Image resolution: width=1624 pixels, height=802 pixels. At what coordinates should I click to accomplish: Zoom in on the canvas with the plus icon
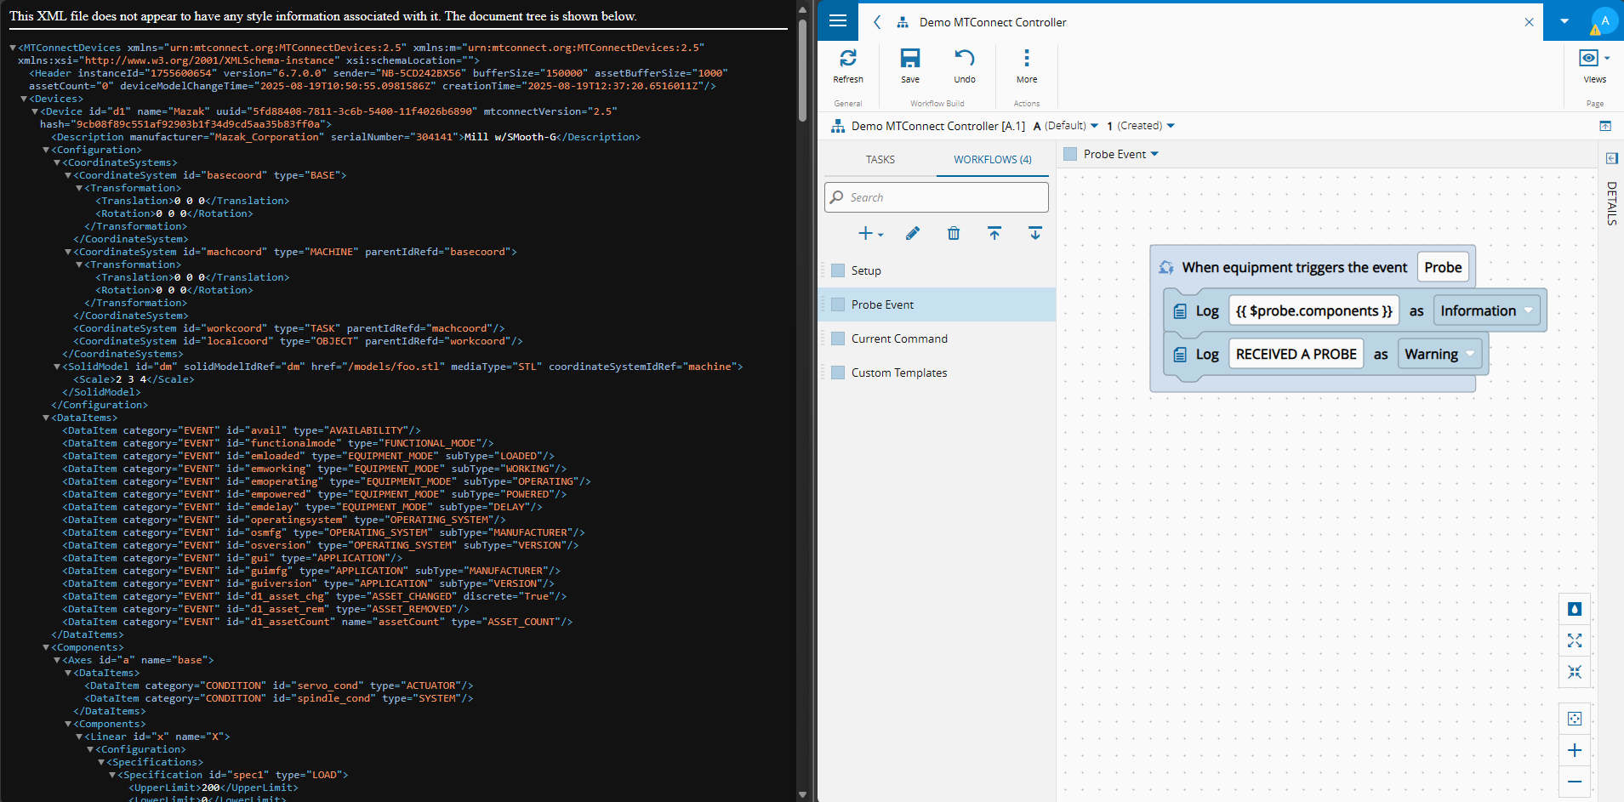point(1575,750)
